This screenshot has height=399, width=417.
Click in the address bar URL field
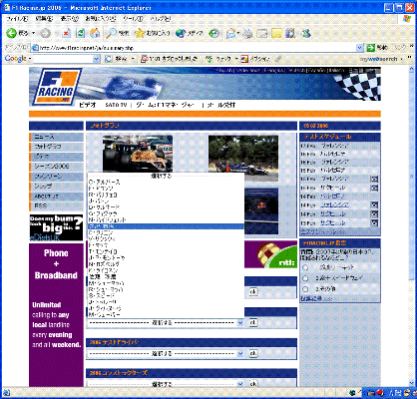coord(198,48)
